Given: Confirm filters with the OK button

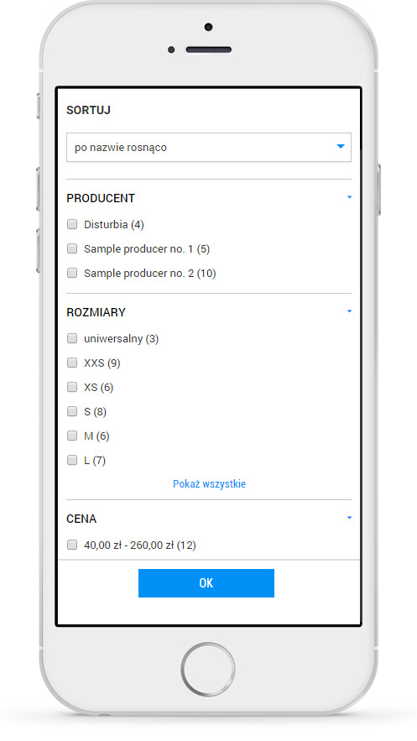Looking at the screenshot, I should [x=206, y=583].
